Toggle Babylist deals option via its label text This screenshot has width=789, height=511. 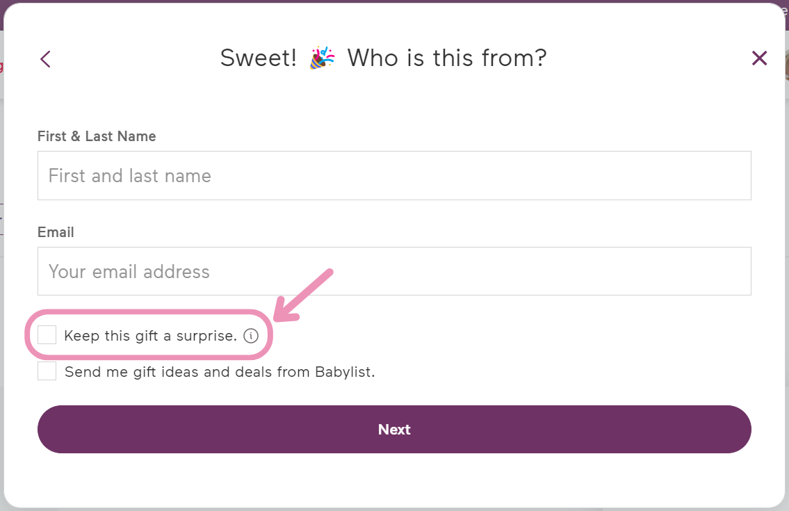(x=220, y=372)
